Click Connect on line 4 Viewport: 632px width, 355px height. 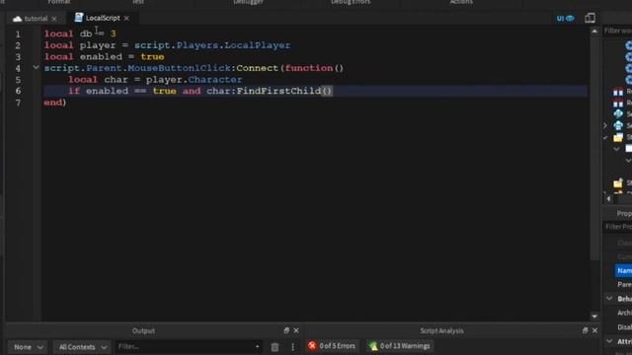(x=257, y=68)
